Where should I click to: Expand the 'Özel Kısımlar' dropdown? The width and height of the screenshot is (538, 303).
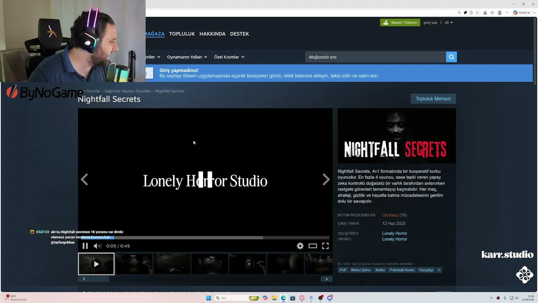point(229,57)
